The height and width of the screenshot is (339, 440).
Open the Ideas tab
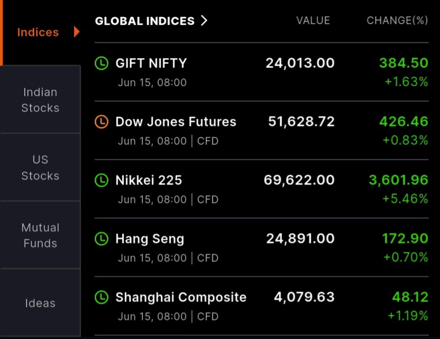[x=40, y=303]
